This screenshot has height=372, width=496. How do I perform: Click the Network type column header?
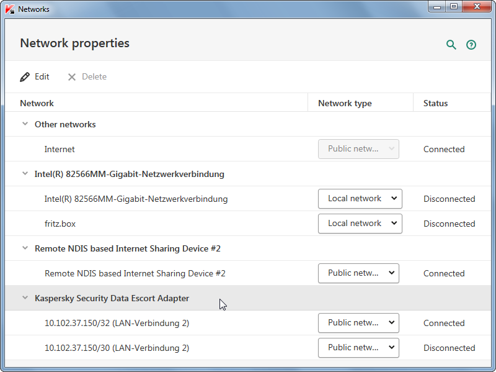[345, 103]
